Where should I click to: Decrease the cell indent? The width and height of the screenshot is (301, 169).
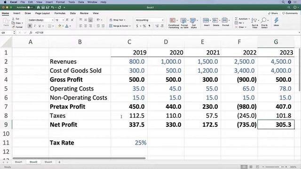(98, 26)
